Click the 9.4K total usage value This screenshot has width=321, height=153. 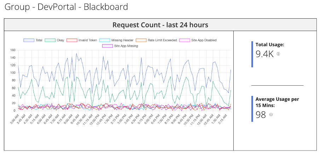click(x=264, y=54)
